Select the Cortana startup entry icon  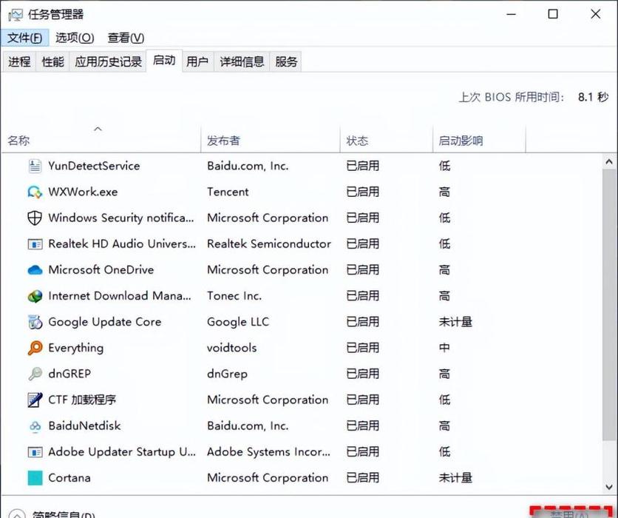coord(33,478)
